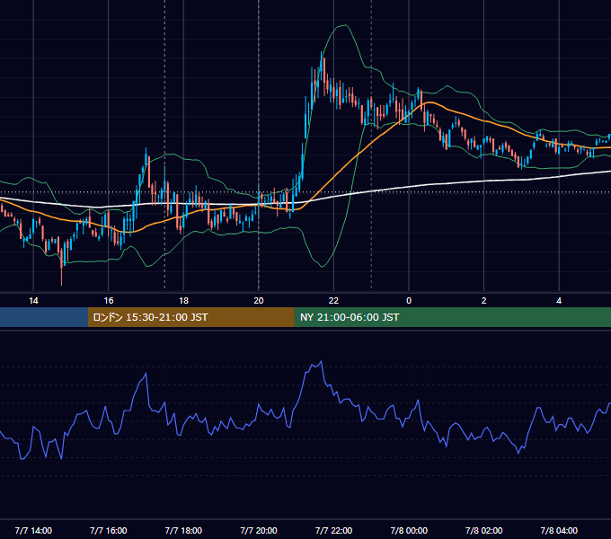Click the hour label 14 on price axis
Image resolution: width=611 pixels, height=539 pixels.
pos(33,301)
